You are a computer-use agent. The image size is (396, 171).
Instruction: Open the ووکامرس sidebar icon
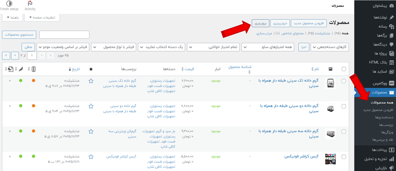pyautogui.click(x=392, y=83)
